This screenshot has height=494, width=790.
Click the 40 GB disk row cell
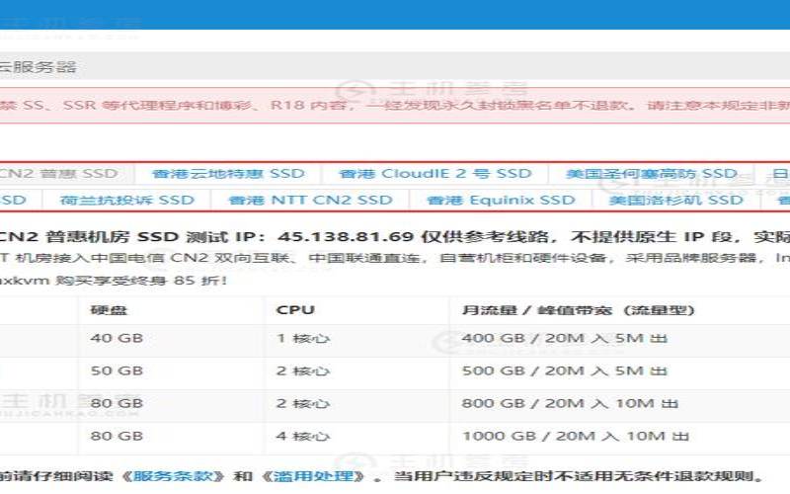(117, 339)
